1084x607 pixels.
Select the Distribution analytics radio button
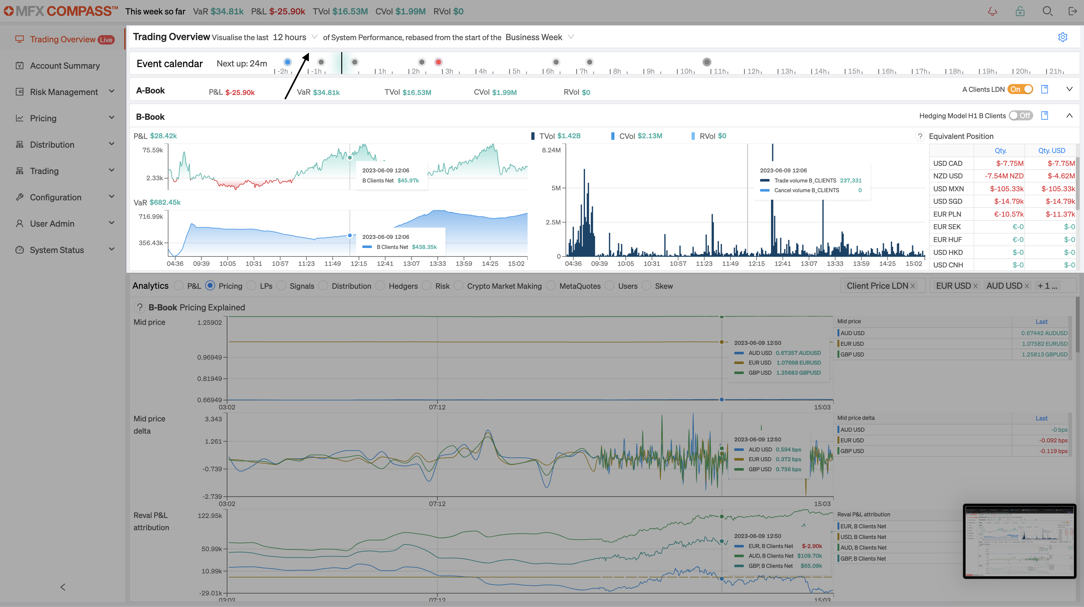click(323, 286)
